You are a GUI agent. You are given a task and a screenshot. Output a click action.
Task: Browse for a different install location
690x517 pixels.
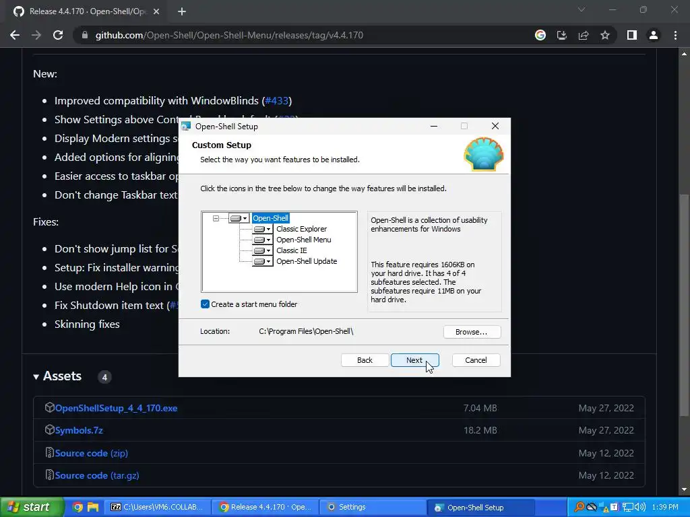click(472, 332)
